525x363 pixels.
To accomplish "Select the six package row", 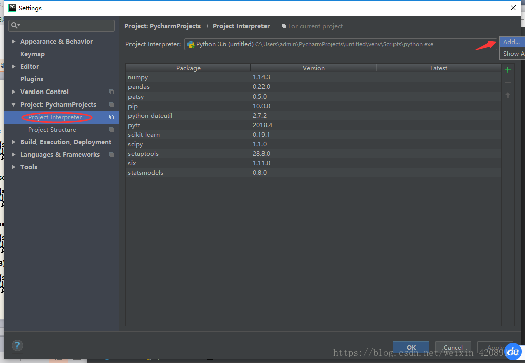I will coord(313,163).
